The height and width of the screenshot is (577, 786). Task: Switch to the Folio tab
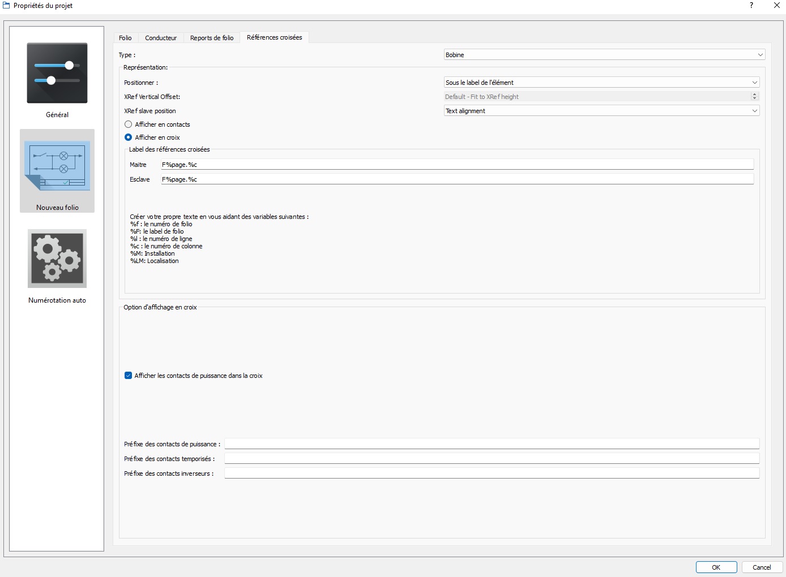125,38
